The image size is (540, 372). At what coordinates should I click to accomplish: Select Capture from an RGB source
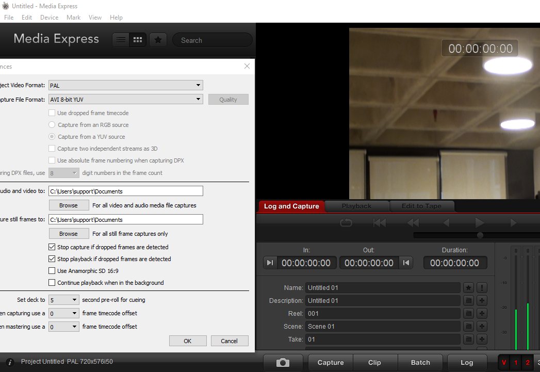(52, 125)
